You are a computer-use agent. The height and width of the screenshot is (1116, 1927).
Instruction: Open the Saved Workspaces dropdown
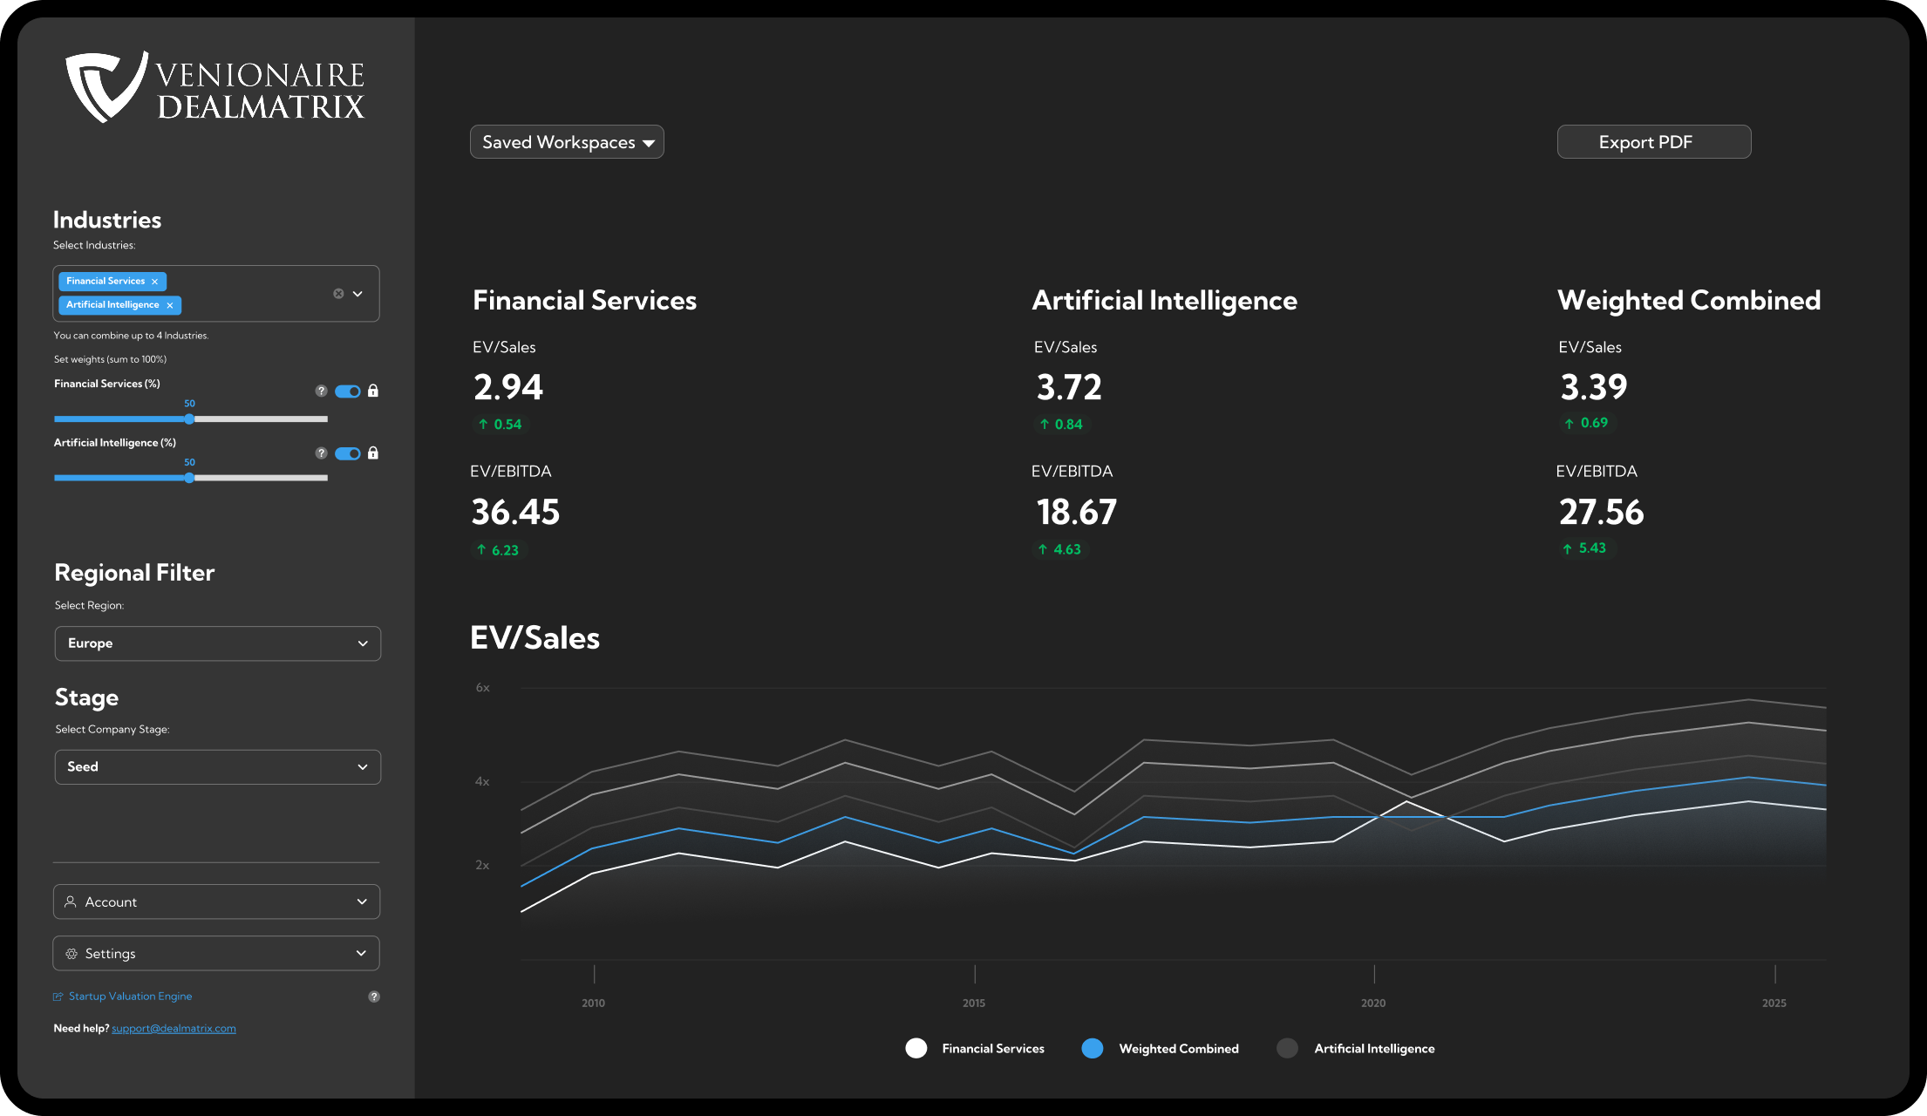tap(566, 141)
